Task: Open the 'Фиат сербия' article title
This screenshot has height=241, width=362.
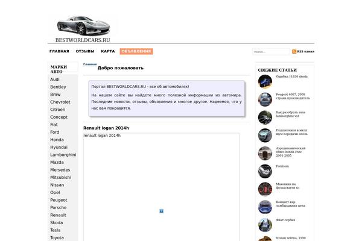Action: coord(285,220)
